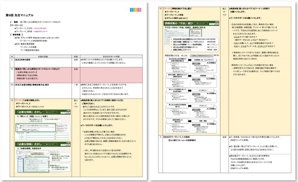Click the pink 【動画】9. row in the table
The width and height of the screenshot is (298, 182).
click(x=76, y=75)
